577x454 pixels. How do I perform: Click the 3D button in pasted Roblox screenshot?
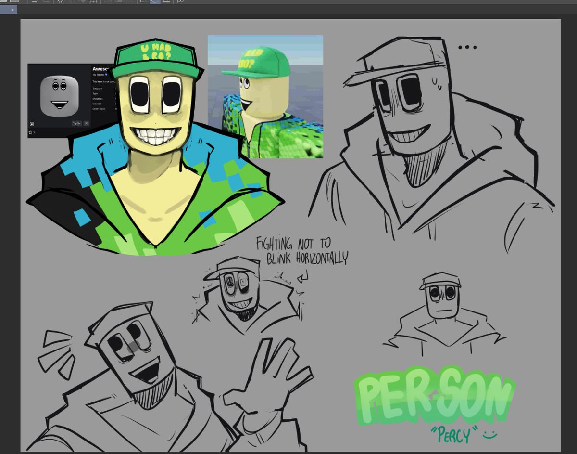point(86,124)
